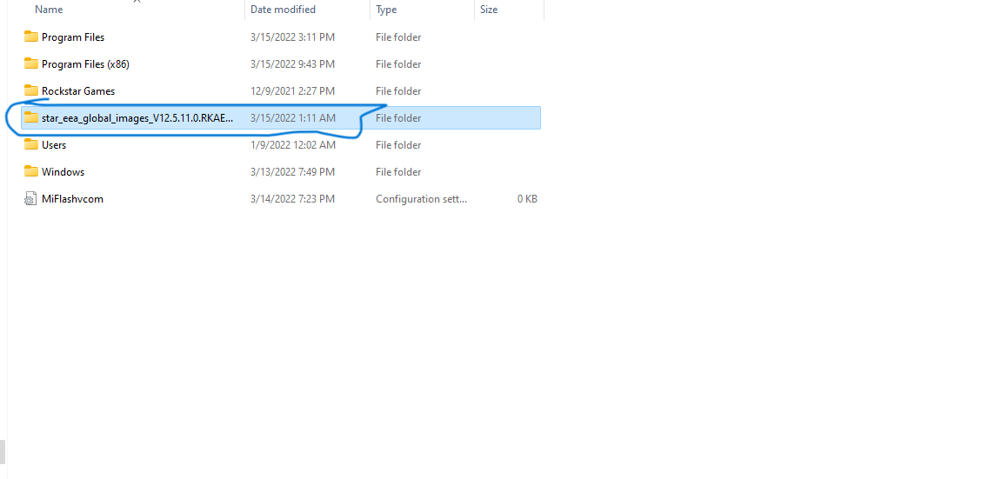Viewport: 1008px width, 479px height.
Task: Sort by the Type column header
Action: point(386,10)
